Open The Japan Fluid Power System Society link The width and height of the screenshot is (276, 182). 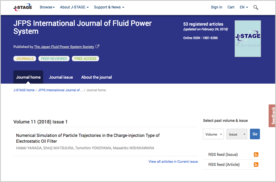pyautogui.click(x=64, y=47)
